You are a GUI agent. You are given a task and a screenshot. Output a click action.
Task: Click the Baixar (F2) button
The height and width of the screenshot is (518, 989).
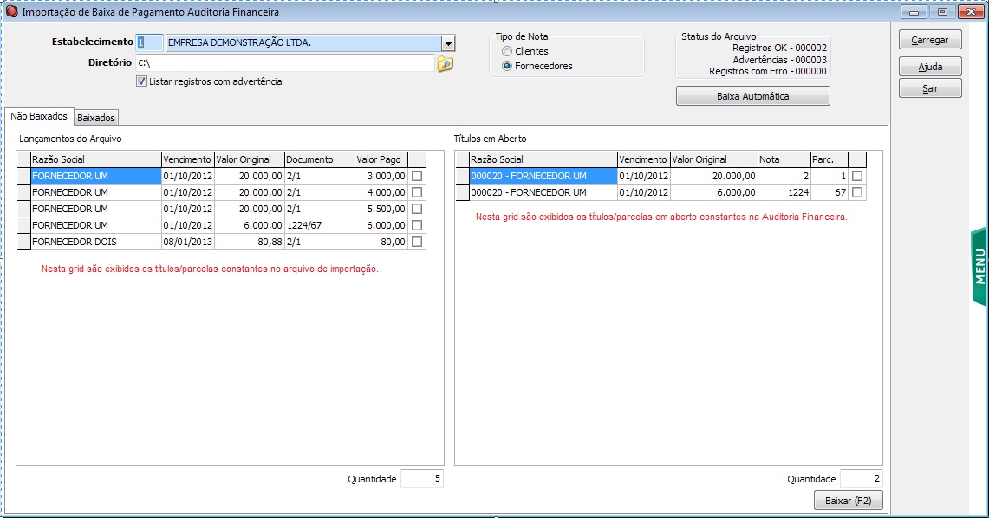(x=848, y=501)
